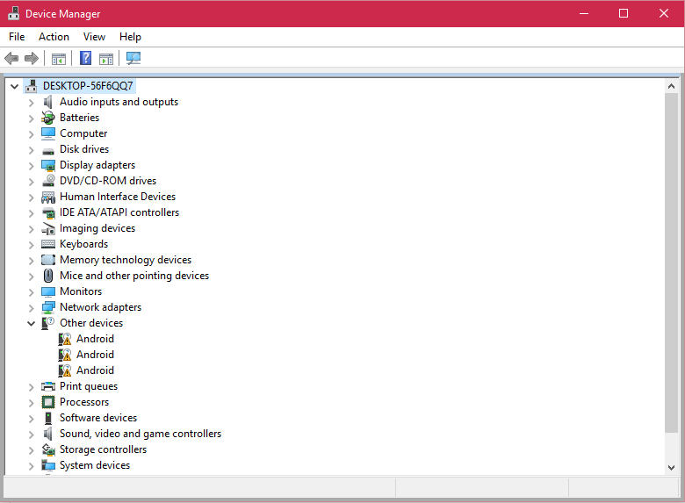This screenshot has width=685, height=503.
Task: Click the first Android warning device icon
Action: pos(65,339)
